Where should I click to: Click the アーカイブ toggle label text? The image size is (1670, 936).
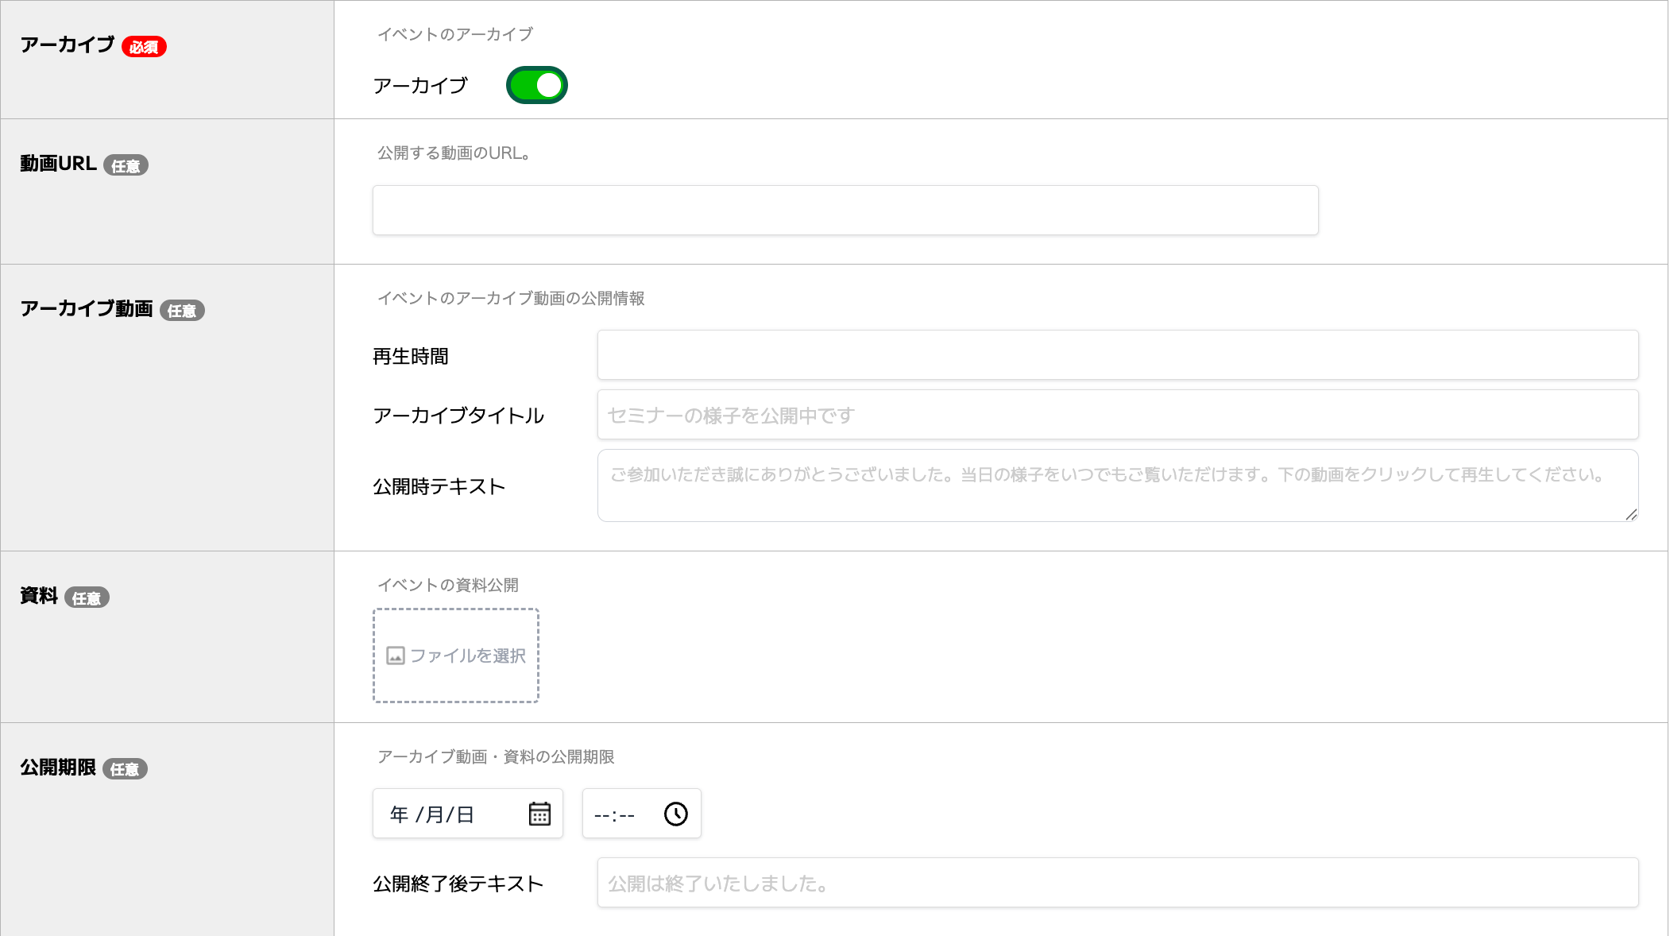pyautogui.click(x=420, y=86)
